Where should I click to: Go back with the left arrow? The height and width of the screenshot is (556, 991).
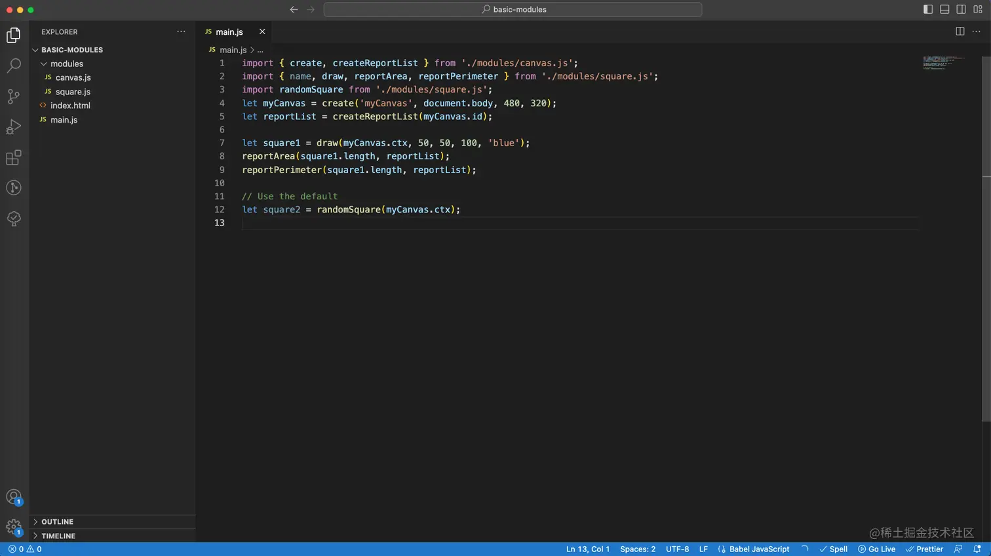click(x=294, y=9)
